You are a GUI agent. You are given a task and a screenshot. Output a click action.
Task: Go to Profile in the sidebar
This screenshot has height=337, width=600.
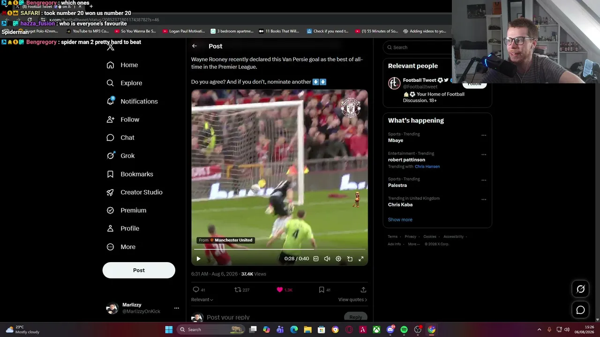(x=123, y=228)
